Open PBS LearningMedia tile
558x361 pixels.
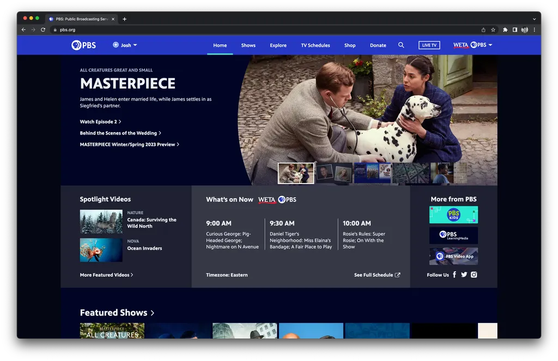(454, 235)
